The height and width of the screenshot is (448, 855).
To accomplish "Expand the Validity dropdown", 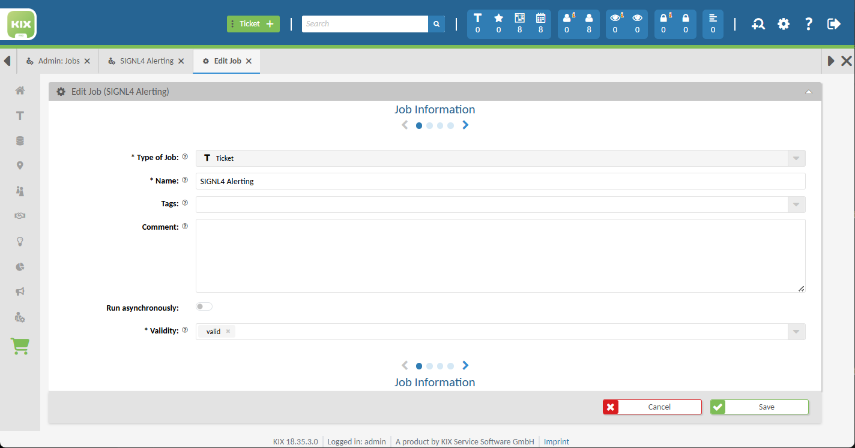I will tap(796, 331).
